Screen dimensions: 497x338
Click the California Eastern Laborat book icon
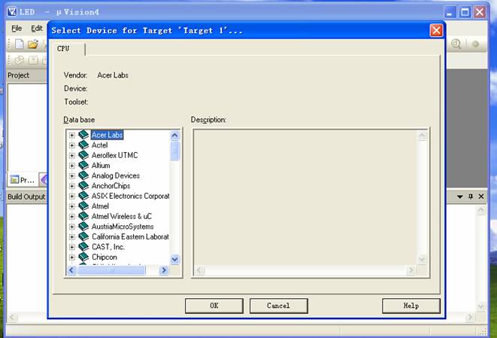pos(83,236)
